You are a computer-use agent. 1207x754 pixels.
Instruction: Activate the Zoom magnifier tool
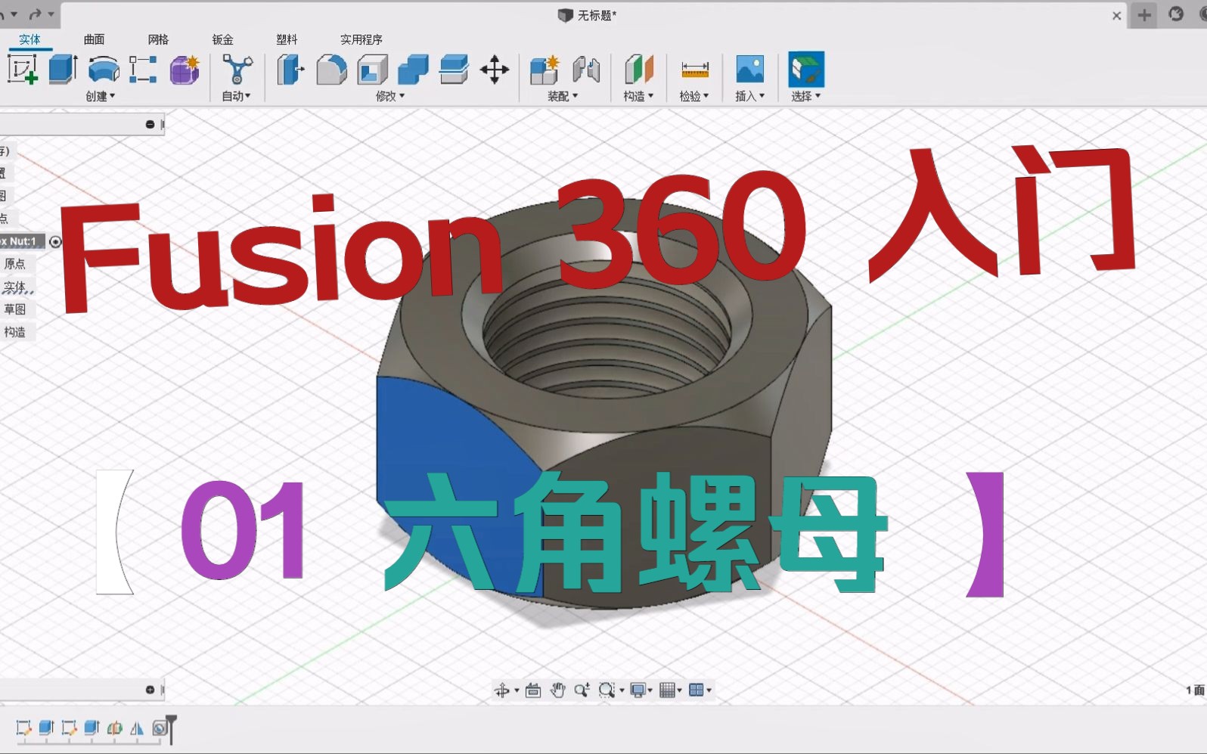coord(582,690)
